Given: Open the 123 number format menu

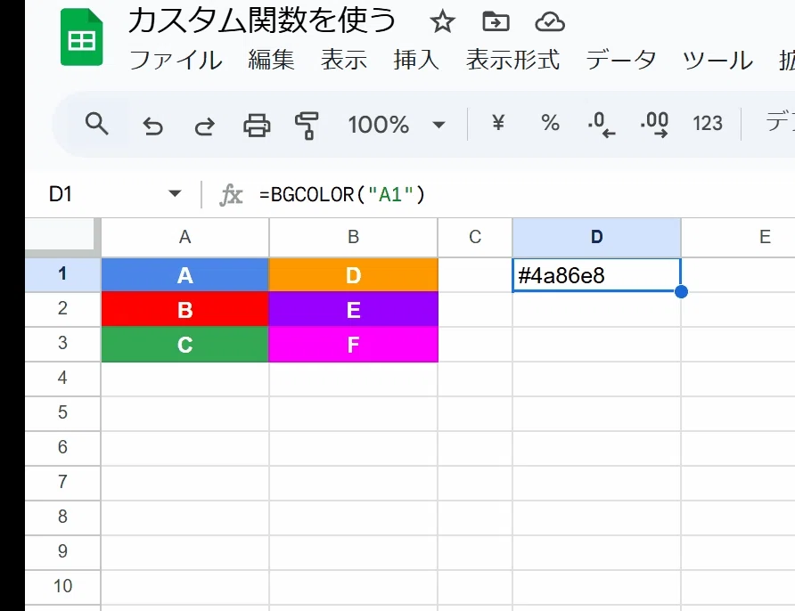Looking at the screenshot, I should point(708,123).
